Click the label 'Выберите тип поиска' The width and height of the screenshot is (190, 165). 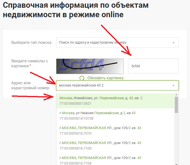[x=31, y=43]
